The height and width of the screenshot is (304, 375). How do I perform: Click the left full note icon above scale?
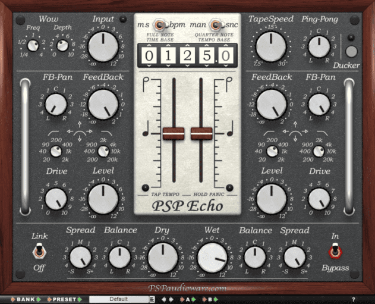tap(146, 84)
